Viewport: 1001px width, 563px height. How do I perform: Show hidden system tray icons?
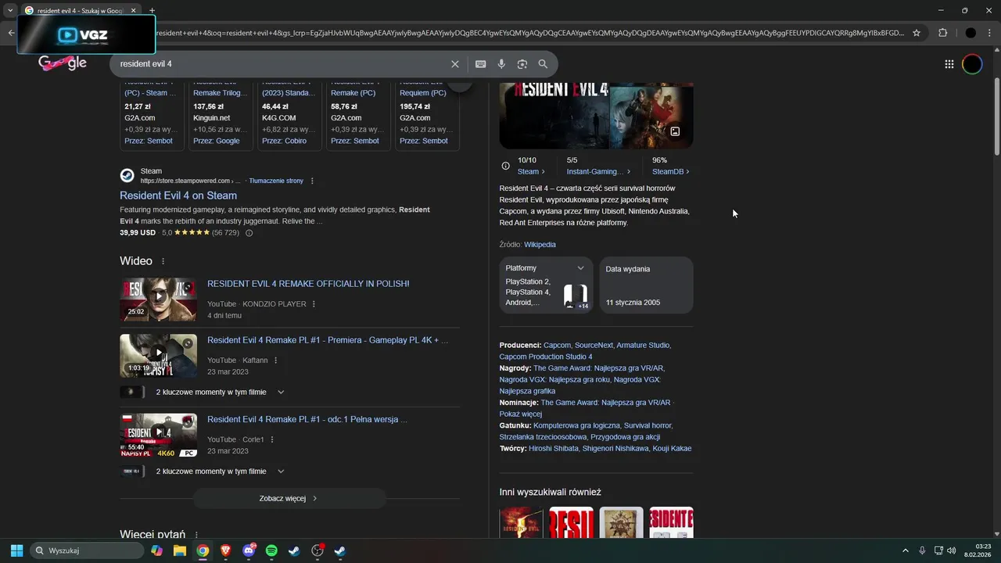pos(906,550)
